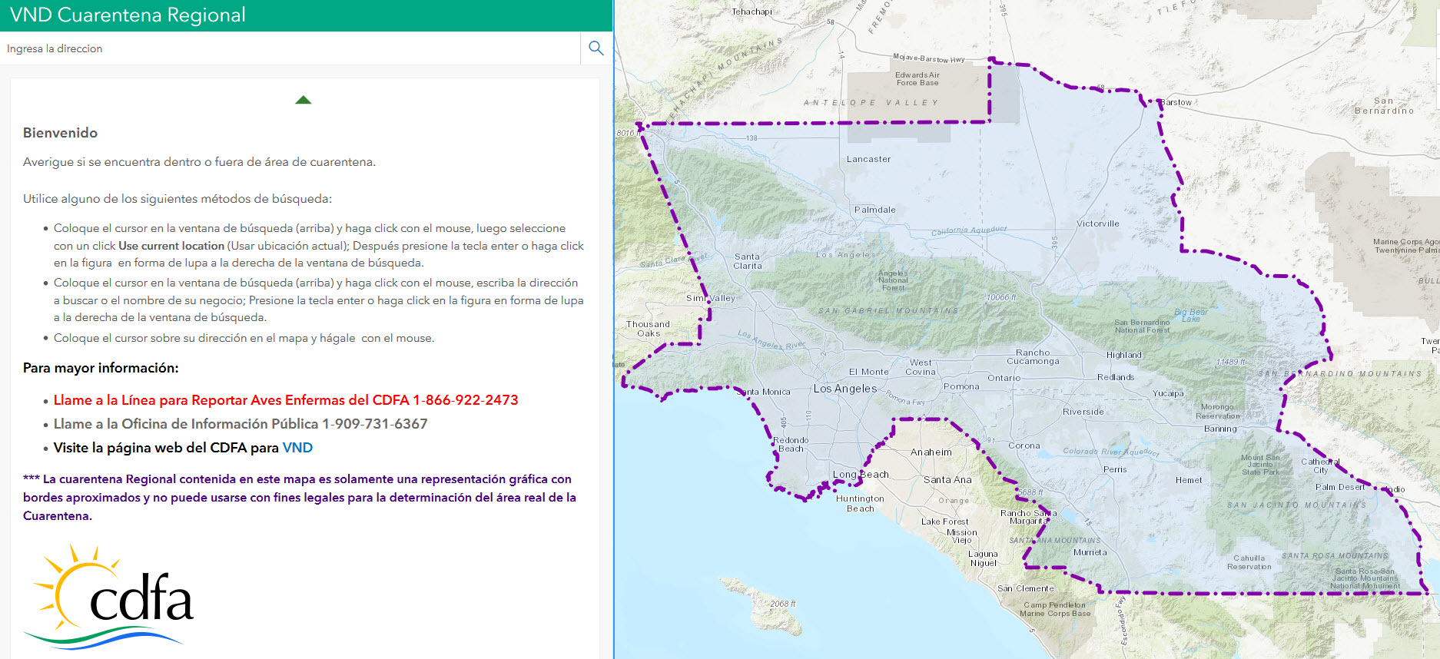Click the magnifying glass search icon
Image resolution: width=1440 pixels, height=659 pixels.
click(596, 48)
